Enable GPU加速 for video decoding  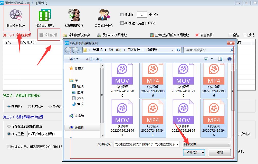pyautogui.click(x=122, y=23)
